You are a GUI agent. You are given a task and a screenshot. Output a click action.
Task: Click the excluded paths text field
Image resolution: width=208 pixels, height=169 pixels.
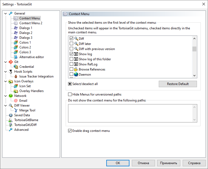pyautogui.click(x=131, y=113)
